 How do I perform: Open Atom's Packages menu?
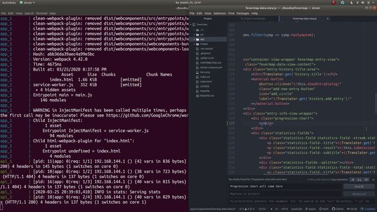pos(243,14)
